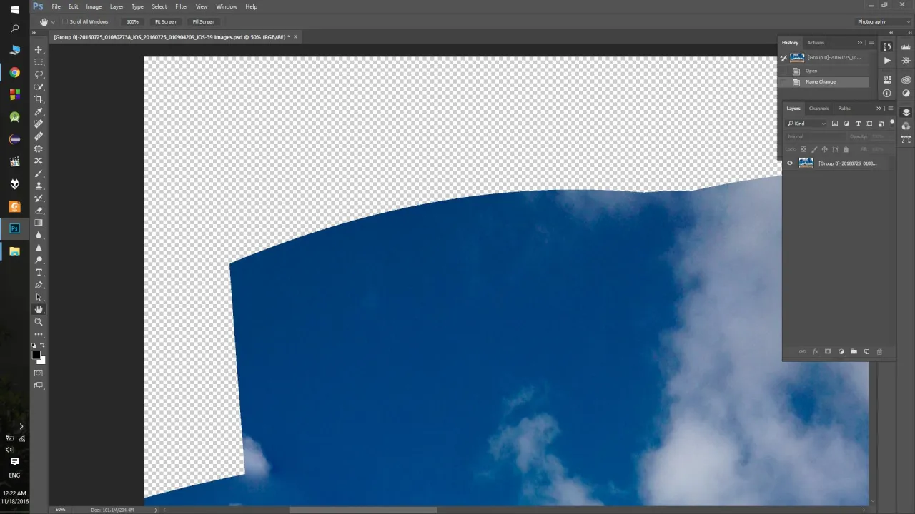Viewport: 915px width, 514px height.
Task: Select the Lasso tool
Action: (39, 74)
